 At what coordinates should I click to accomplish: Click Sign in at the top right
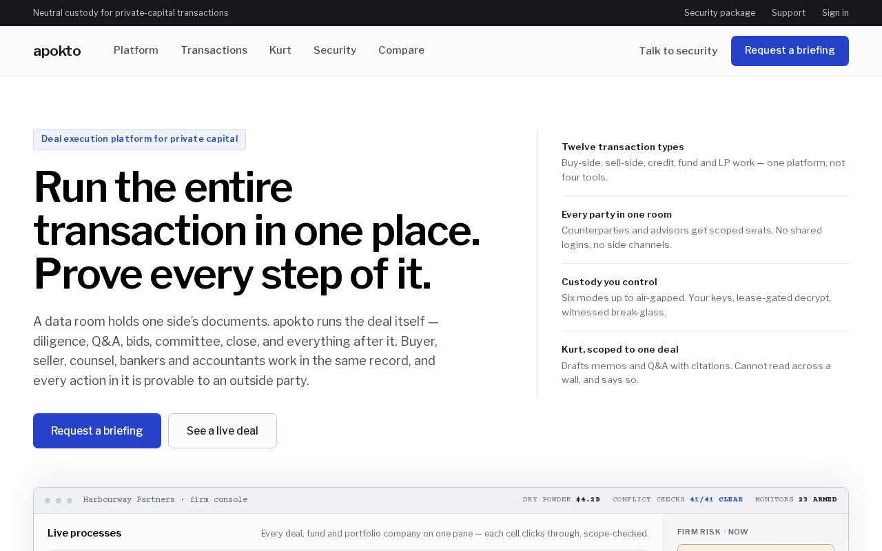click(x=835, y=12)
